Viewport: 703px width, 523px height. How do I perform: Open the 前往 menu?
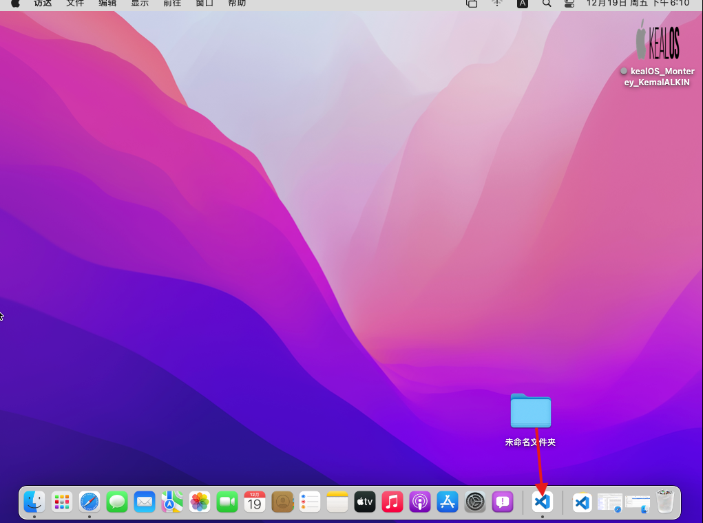172,3
